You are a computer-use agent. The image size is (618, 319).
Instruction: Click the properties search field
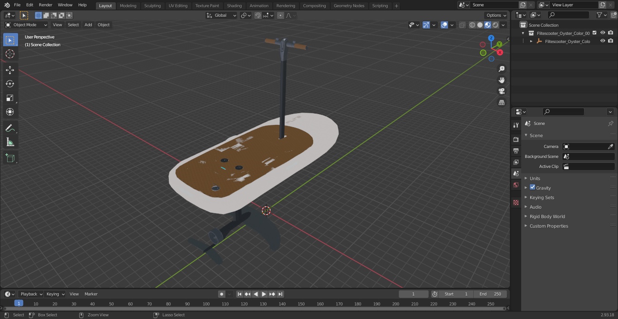click(x=563, y=112)
